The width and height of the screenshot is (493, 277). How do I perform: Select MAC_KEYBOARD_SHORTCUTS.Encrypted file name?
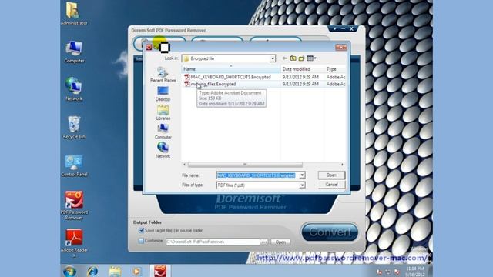point(231,77)
